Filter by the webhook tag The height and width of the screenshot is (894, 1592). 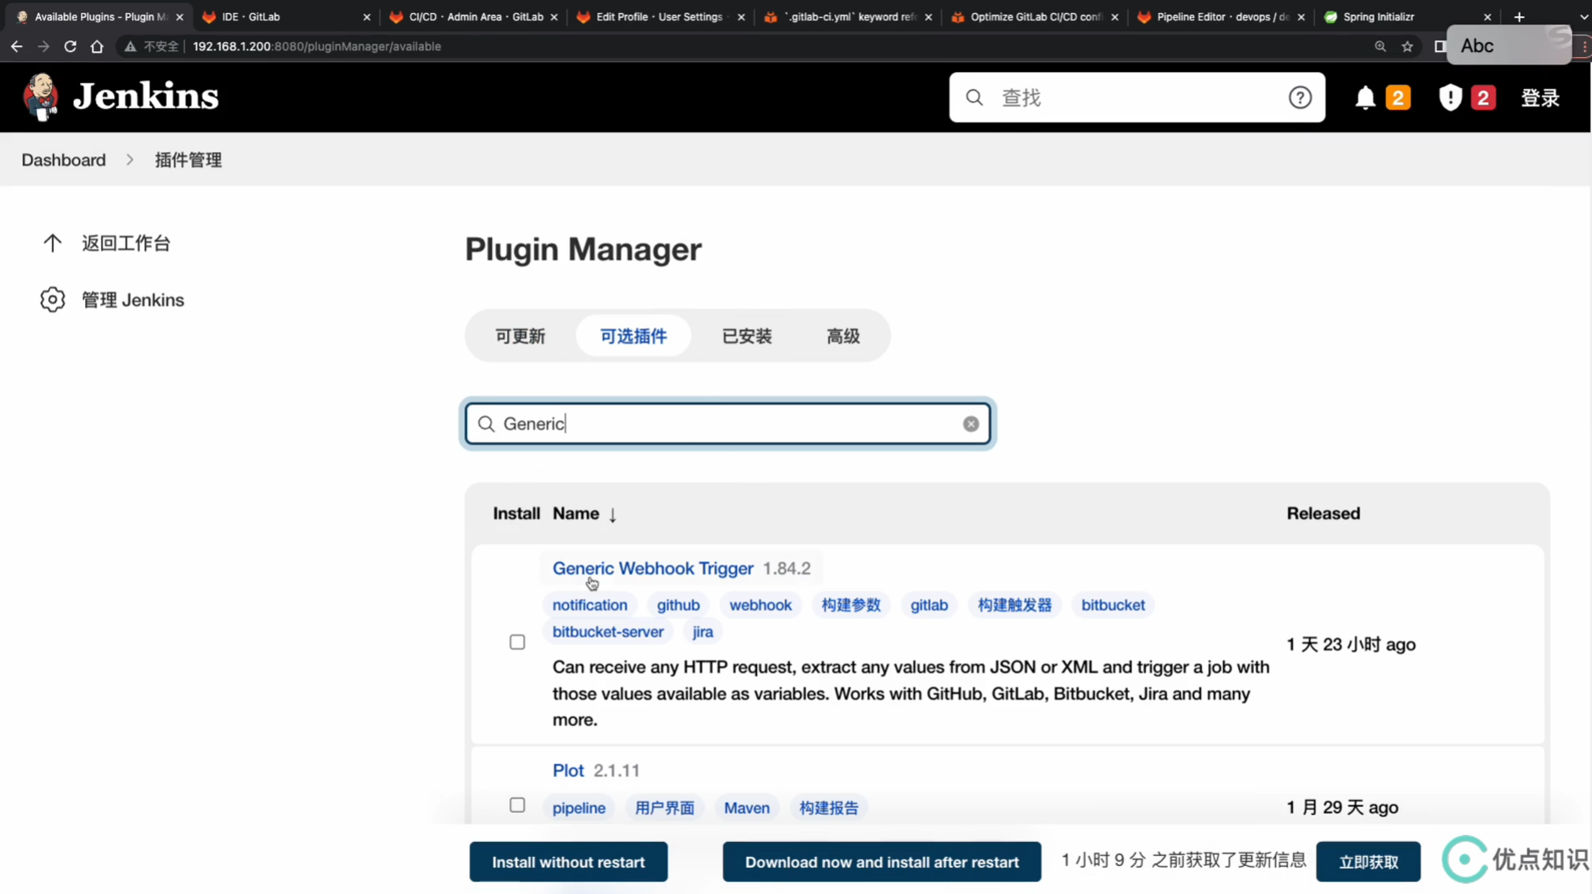tap(760, 605)
